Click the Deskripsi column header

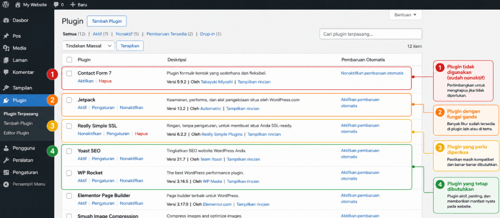(176, 60)
